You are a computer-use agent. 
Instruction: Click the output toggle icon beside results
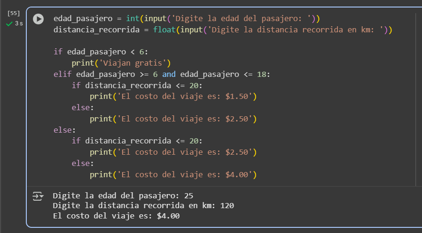(x=38, y=196)
